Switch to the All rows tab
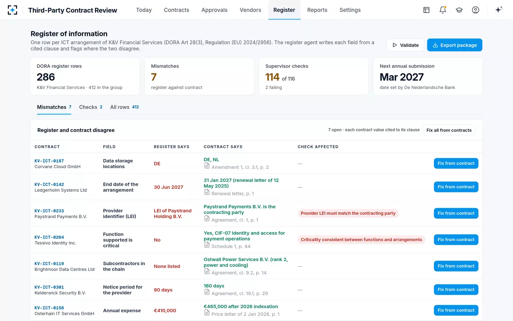This screenshot has width=513, height=321. pos(125,107)
